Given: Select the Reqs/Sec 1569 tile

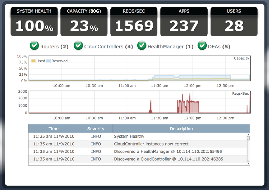Looking at the screenshot, I should [134, 22].
